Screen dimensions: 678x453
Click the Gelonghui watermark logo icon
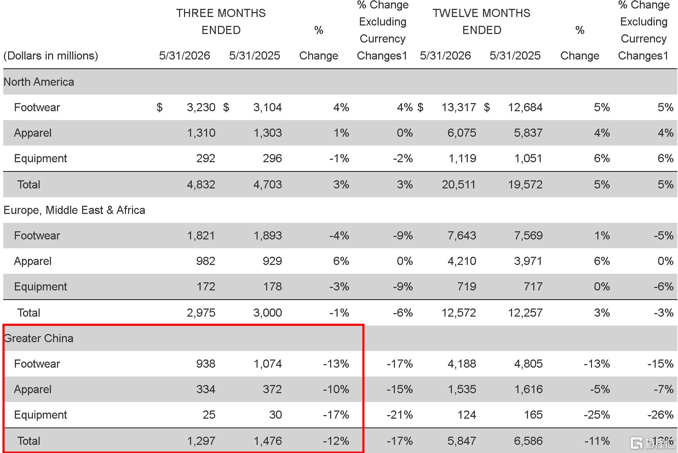[x=637, y=443]
